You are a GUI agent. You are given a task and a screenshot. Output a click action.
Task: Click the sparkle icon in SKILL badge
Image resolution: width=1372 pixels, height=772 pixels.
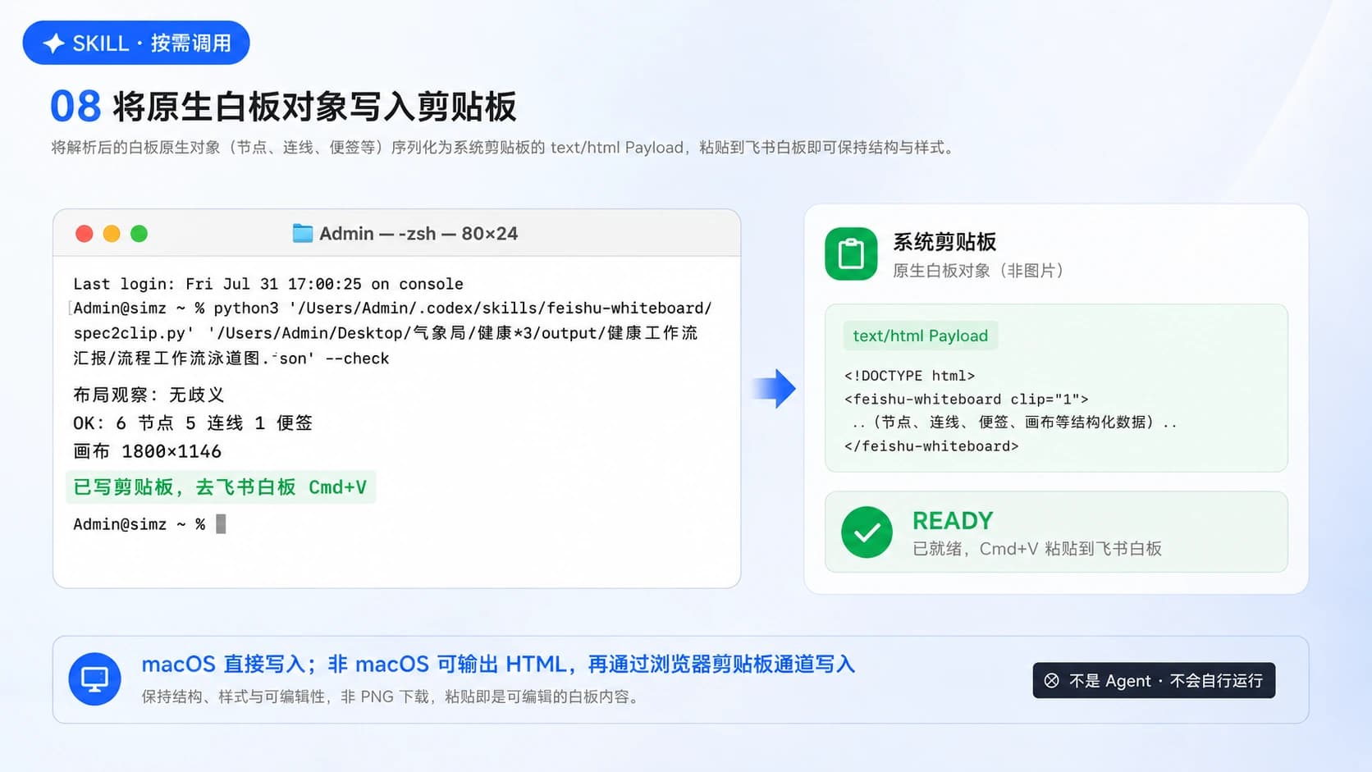(x=54, y=43)
